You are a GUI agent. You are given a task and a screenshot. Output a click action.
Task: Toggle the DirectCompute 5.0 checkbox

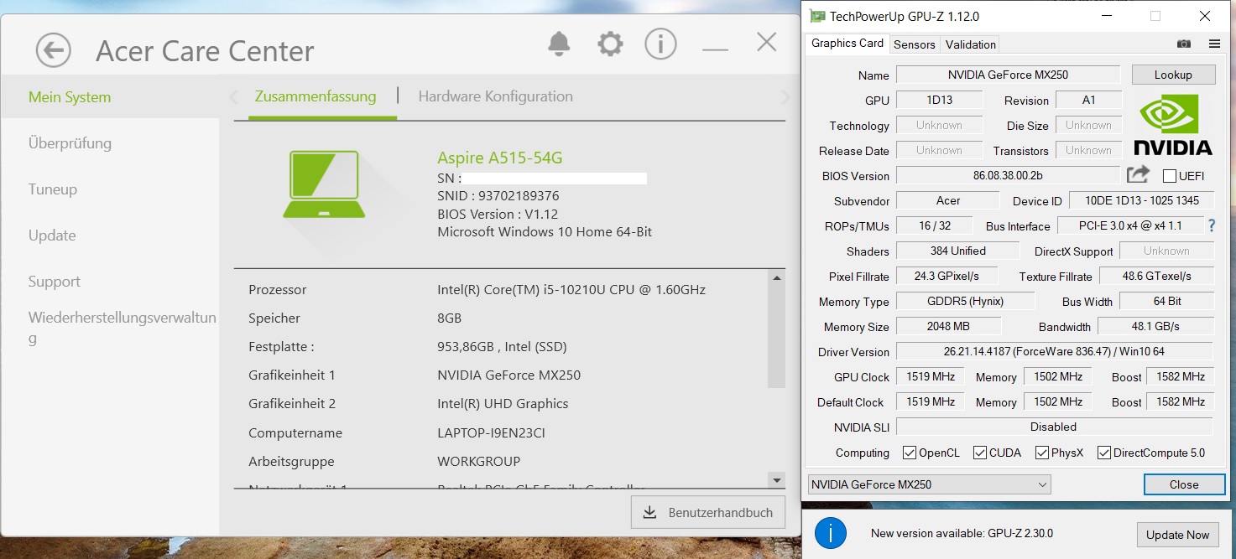1103,453
